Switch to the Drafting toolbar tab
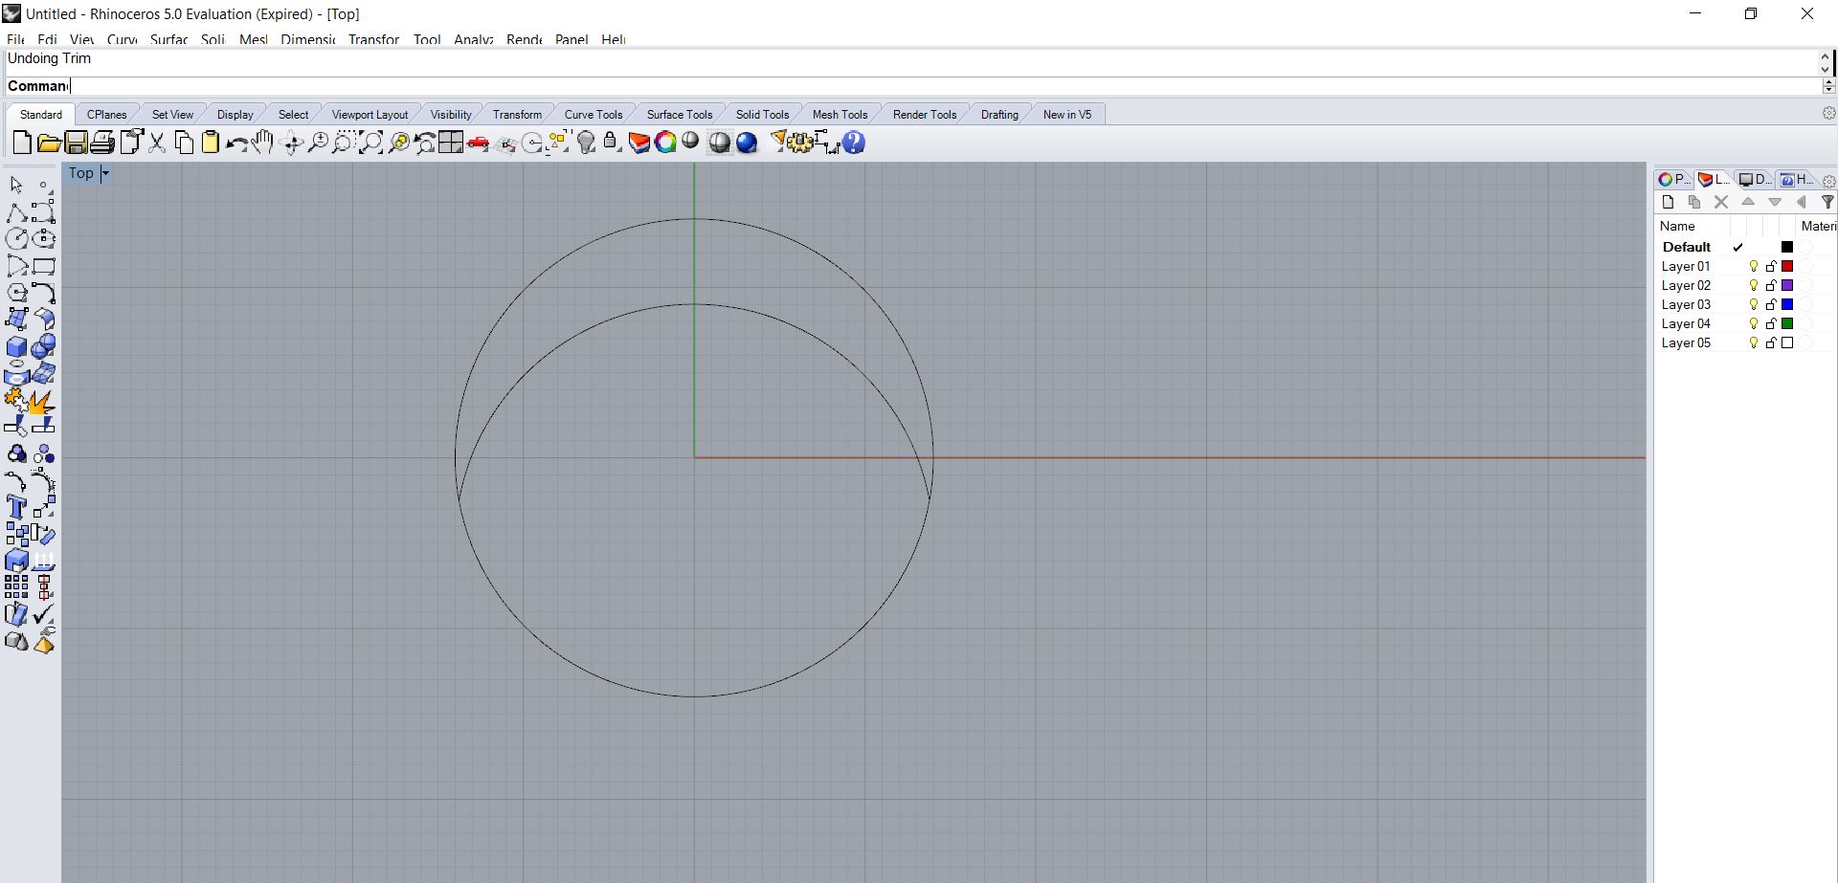Image resolution: width=1838 pixels, height=883 pixels. coord(999,114)
